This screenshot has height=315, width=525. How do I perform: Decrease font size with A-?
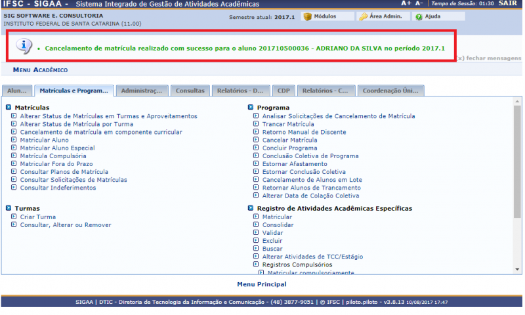(x=419, y=3)
